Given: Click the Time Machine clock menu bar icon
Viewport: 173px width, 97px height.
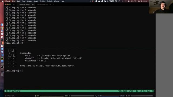Looking at the screenshot, I should point(119,1).
